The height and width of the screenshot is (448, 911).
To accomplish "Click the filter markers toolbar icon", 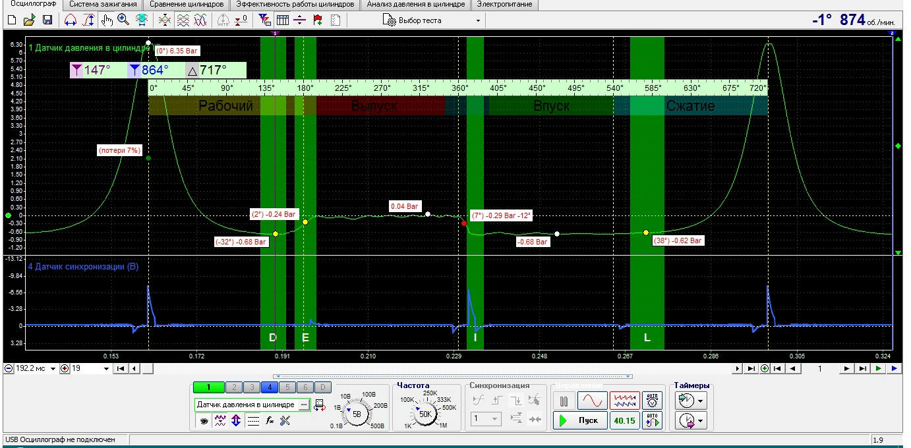I will 264,20.
